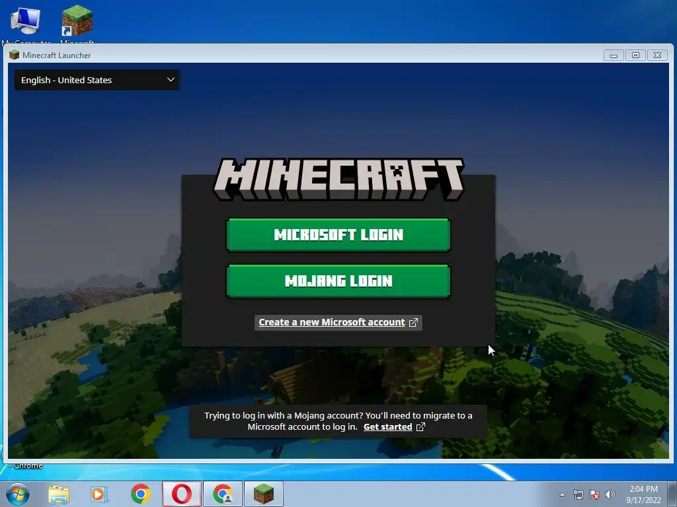
Task: Click the Microsoft Login button
Action: (x=338, y=234)
